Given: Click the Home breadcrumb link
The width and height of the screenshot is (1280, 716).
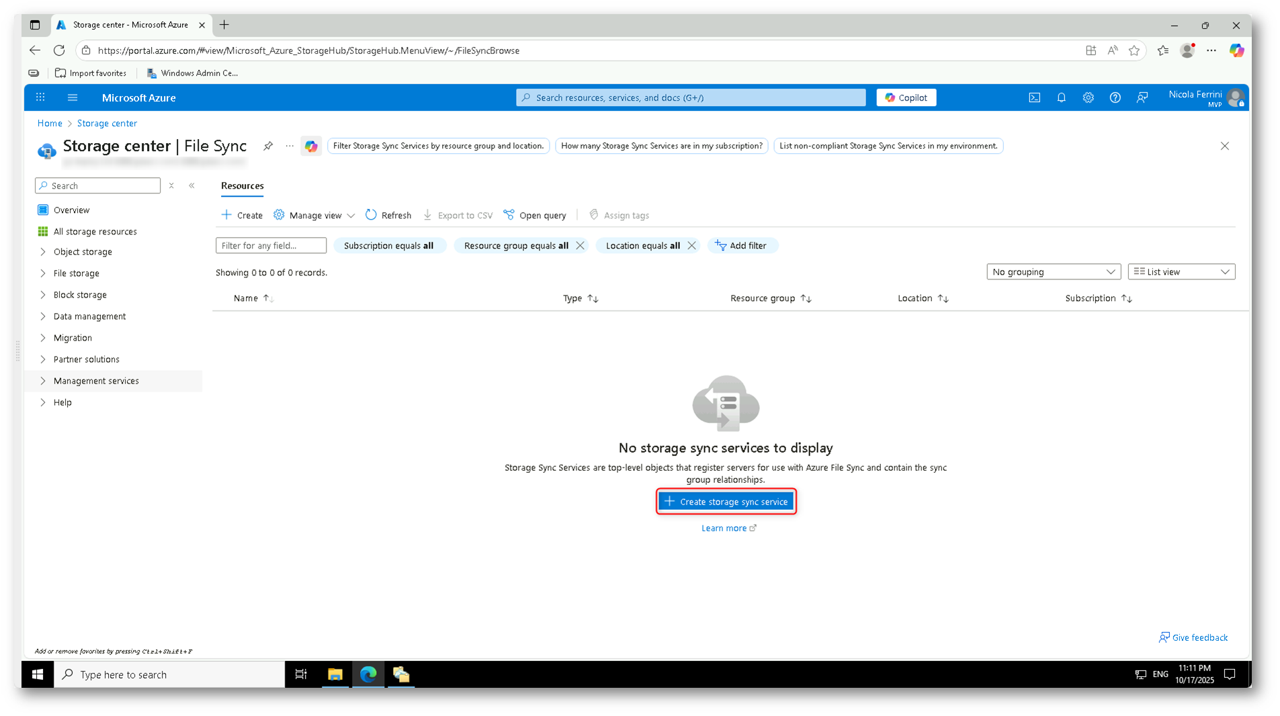Looking at the screenshot, I should tap(50, 124).
